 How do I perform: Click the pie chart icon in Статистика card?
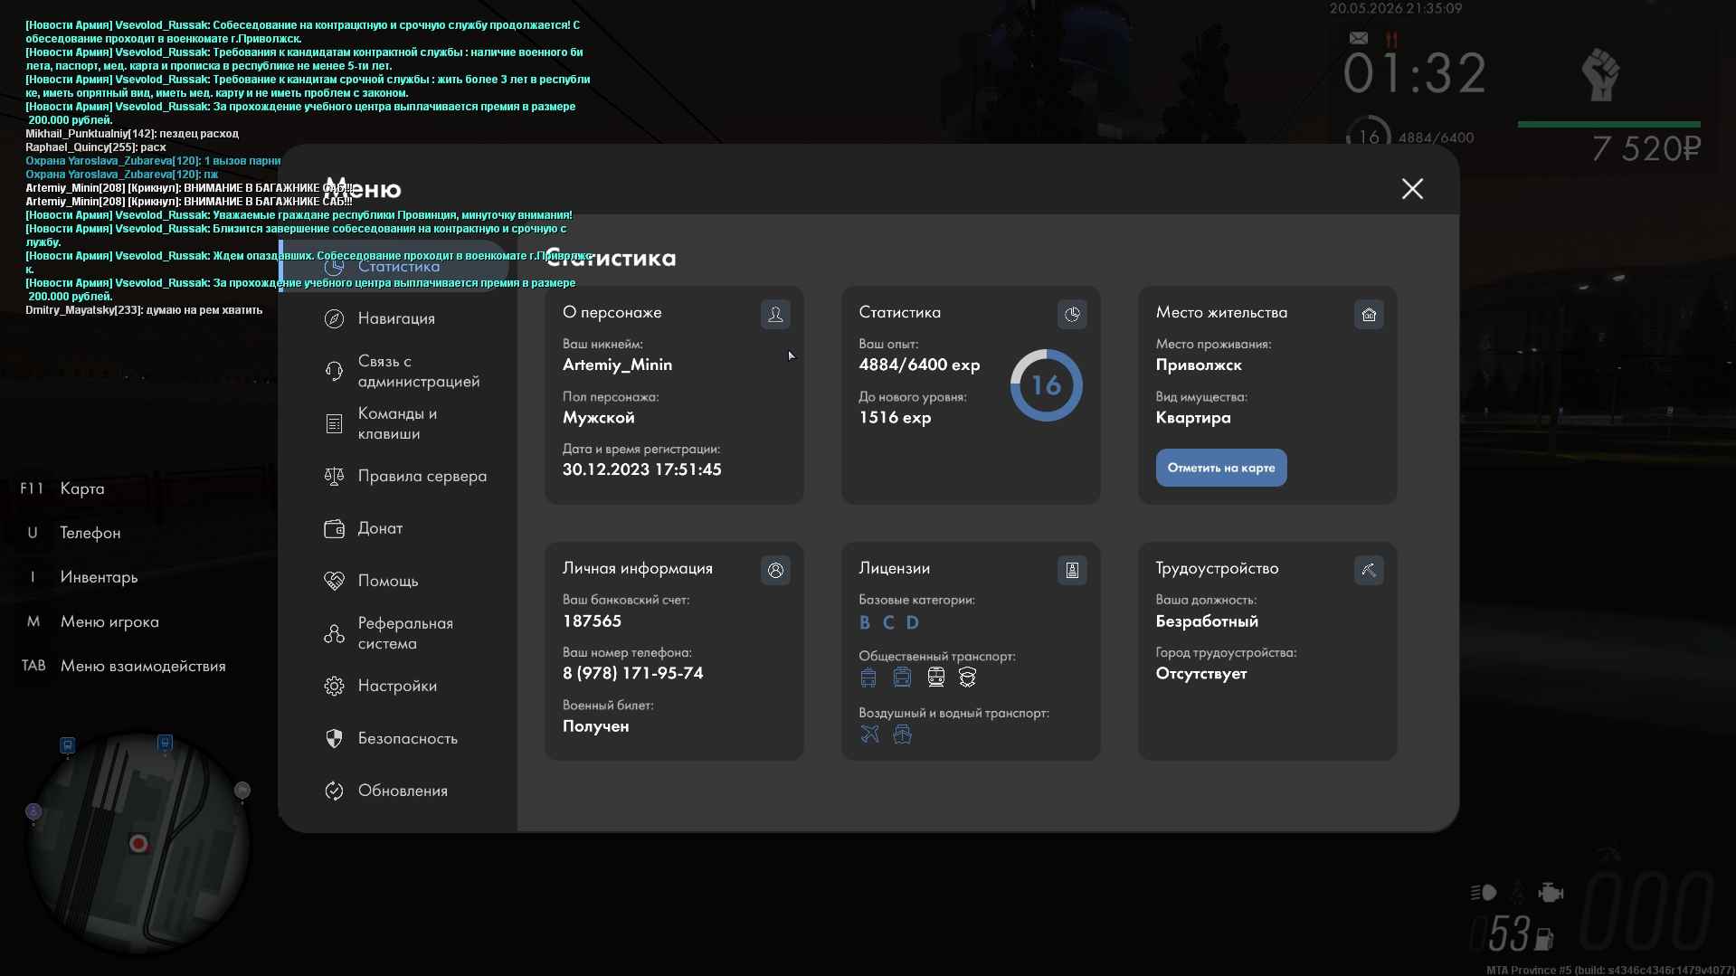(1072, 314)
